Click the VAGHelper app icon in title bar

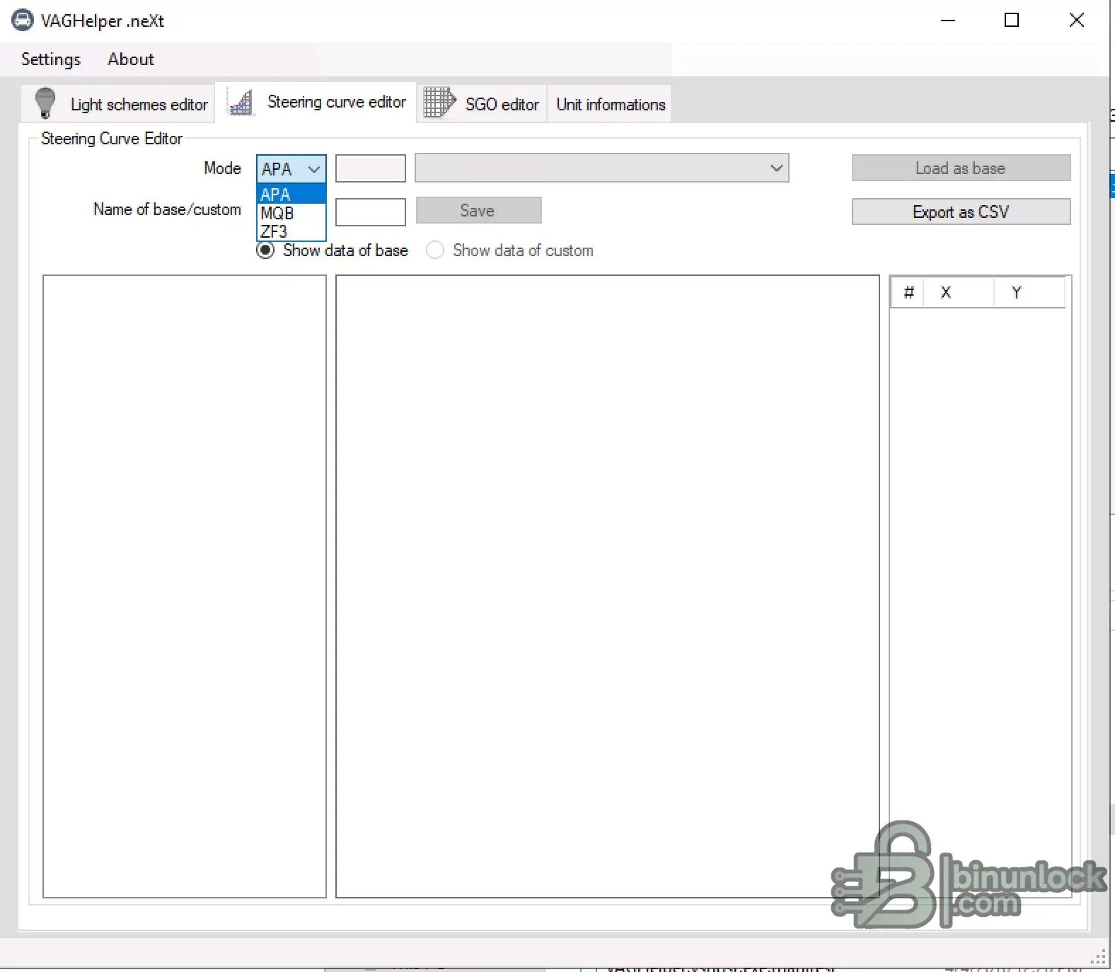[22, 20]
